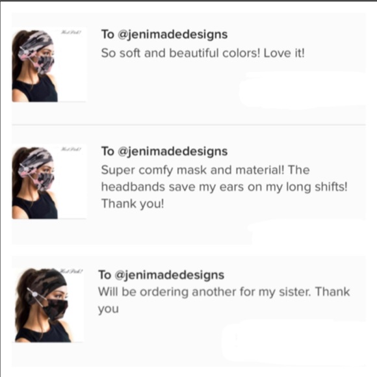377x377 pixels.
Task: Click the watermark text on first thumbnail
Action: pyautogui.click(x=71, y=32)
